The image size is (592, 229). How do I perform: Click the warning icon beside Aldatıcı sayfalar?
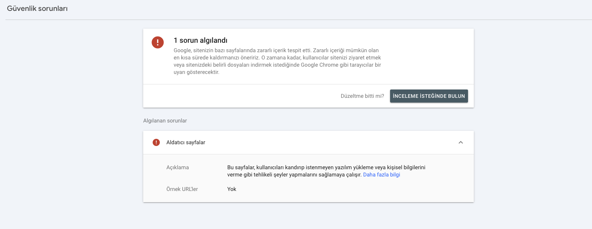tap(156, 142)
